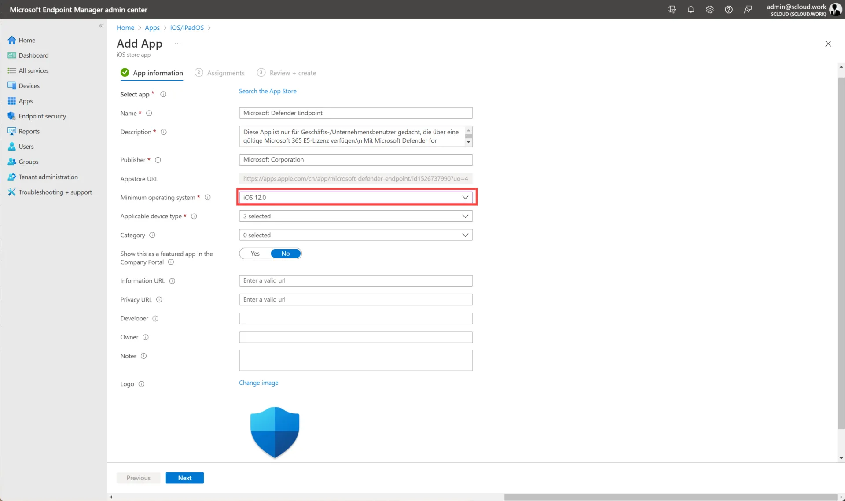Show info tooltip for Applicable device type
The height and width of the screenshot is (501, 845).
coord(194,216)
